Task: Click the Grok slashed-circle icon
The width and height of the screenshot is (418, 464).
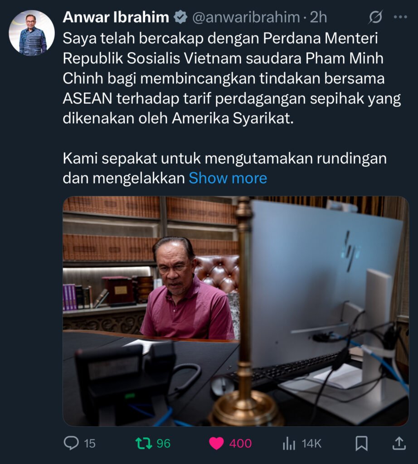Action: (375, 17)
